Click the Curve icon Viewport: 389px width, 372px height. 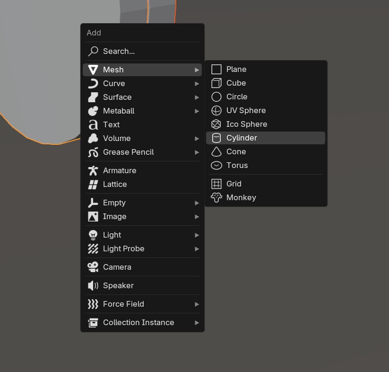pyautogui.click(x=93, y=83)
